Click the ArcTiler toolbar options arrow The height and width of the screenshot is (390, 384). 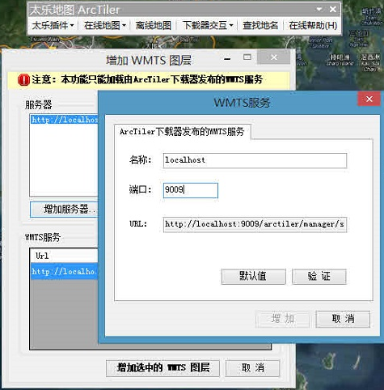[319, 10]
